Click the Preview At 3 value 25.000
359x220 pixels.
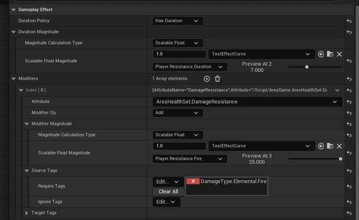click(257, 162)
